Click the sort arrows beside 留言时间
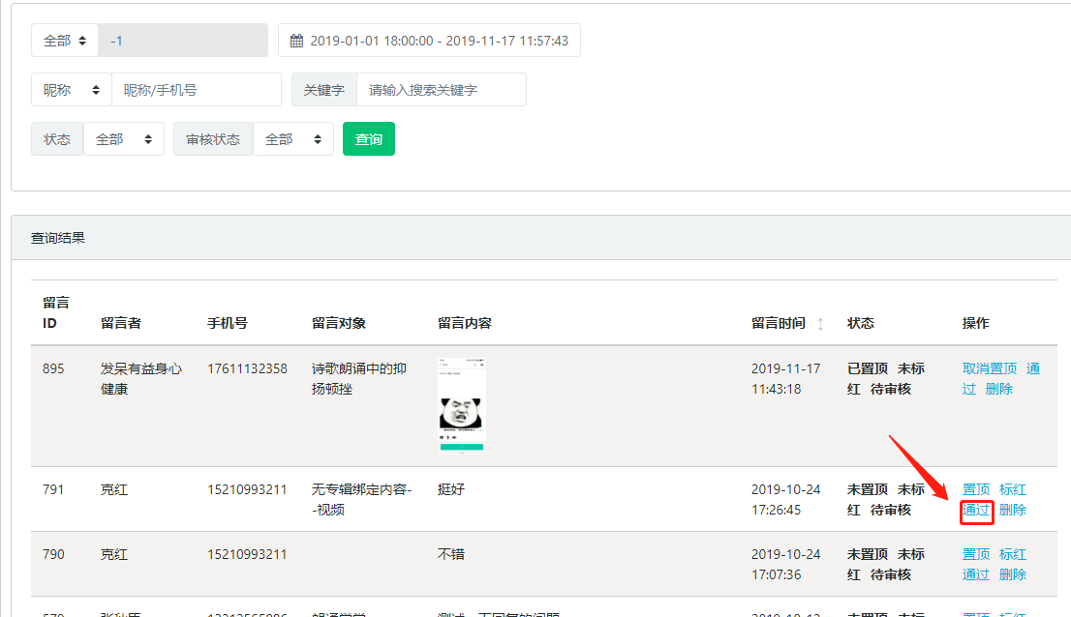This screenshot has height=617, width=1071. tap(820, 324)
